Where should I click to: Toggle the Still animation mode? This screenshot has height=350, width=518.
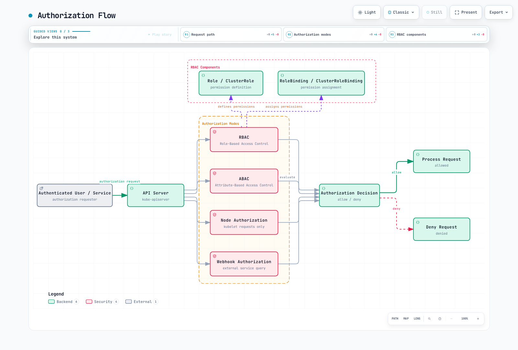(434, 12)
